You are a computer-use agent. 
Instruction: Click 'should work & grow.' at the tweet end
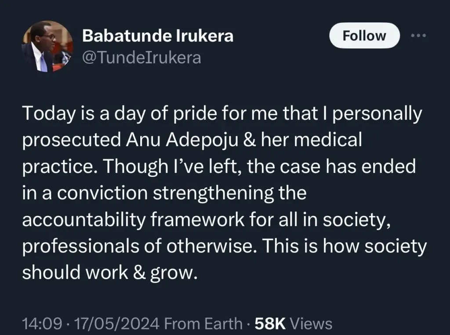108,272
